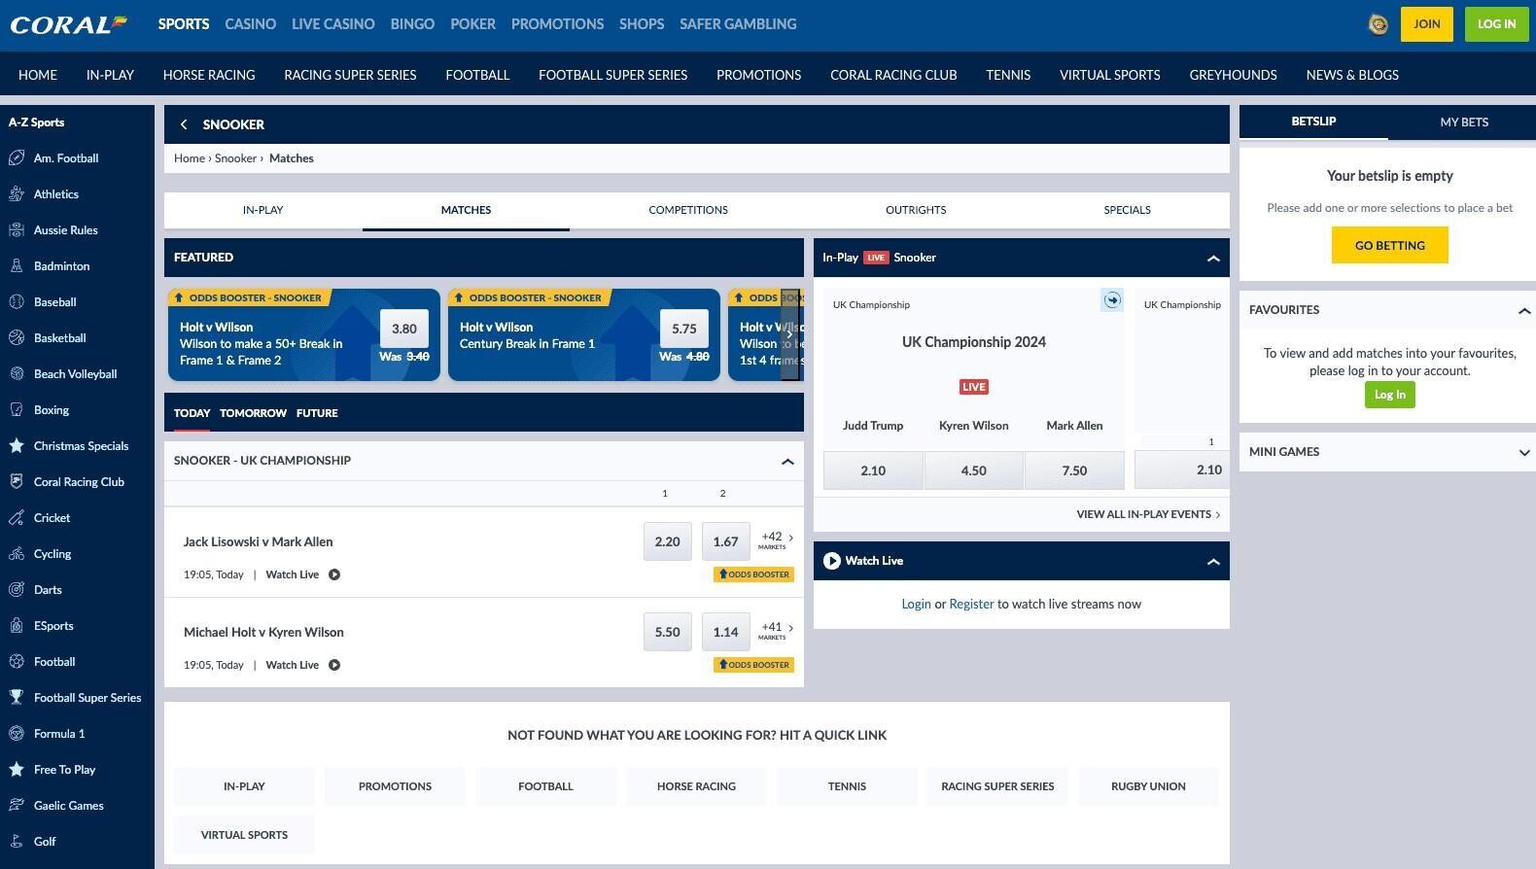This screenshot has height=869, width=1536.
Task: Click the yellow Join button
Action: [1426, 24]
